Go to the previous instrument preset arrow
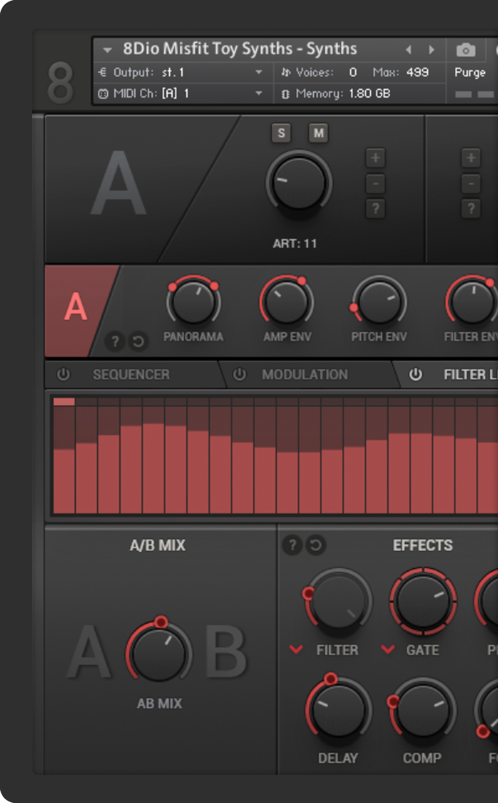Viewport: 498px width, 803px height. (x=408, y=50)
